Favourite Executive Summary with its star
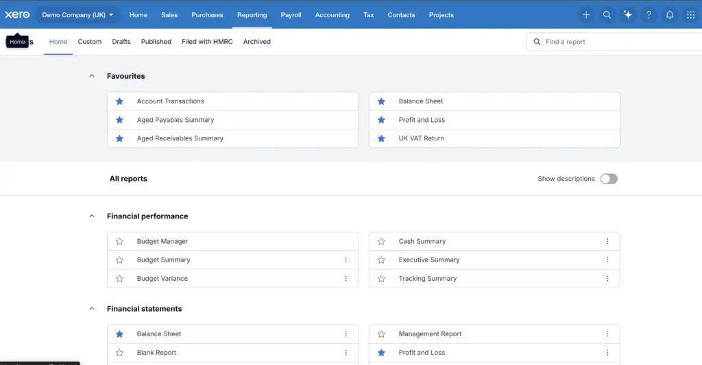Screen dimensions: 702x365 point(381,260)
